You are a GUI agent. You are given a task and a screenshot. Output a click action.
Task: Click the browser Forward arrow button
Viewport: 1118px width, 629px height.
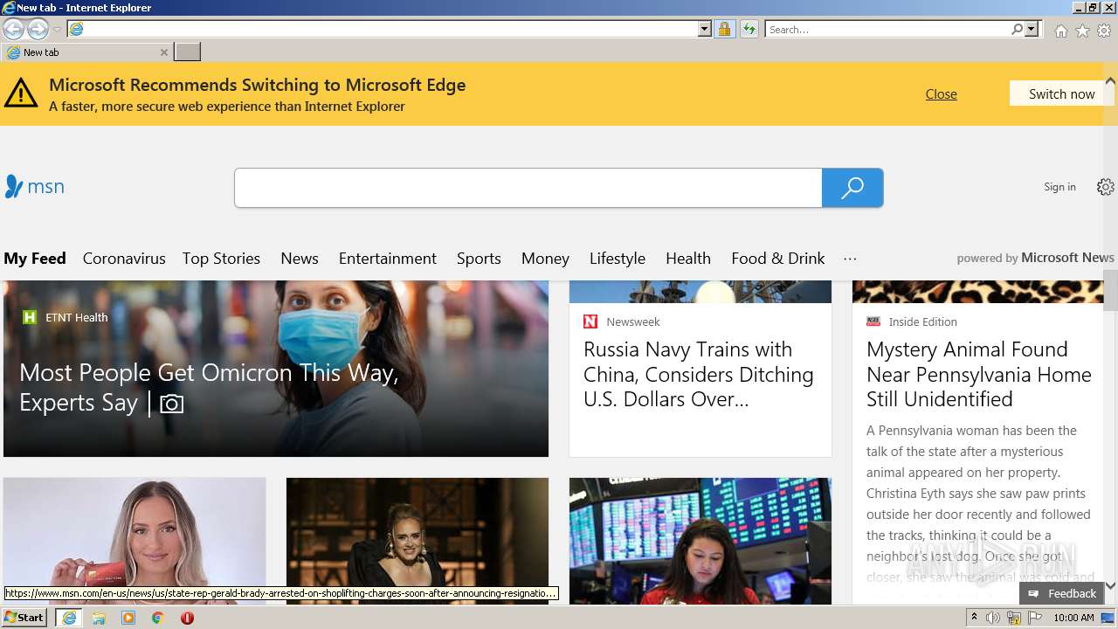tap(38, 29)
